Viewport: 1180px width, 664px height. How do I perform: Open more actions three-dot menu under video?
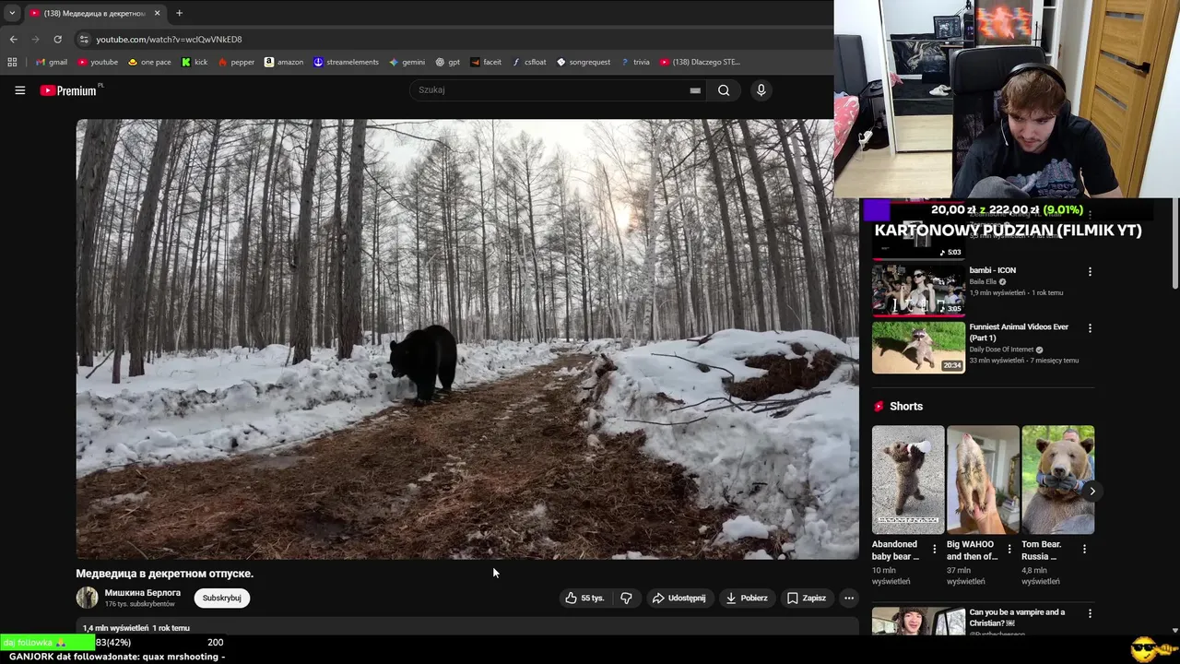pyautogui.click(x=849, y=598)
